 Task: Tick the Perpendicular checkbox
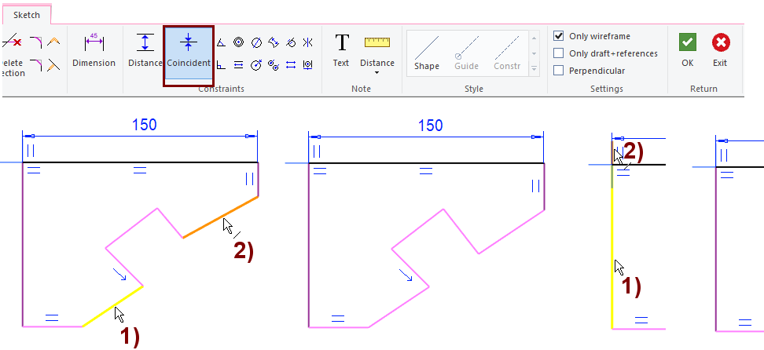[558, 71]
